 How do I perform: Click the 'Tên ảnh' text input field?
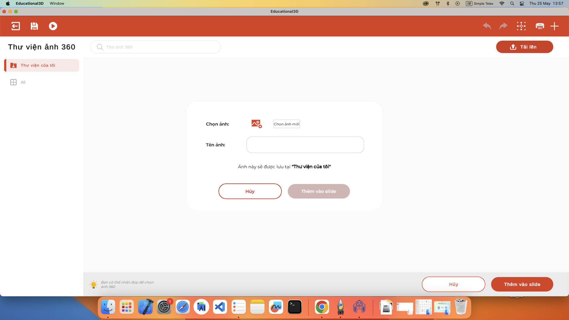[x=305, y=145]
